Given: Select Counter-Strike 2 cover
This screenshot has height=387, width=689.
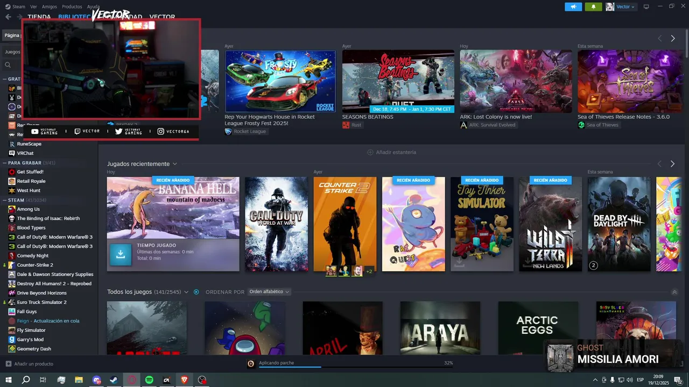Looking at the screenshot, I should pos(345,224).
